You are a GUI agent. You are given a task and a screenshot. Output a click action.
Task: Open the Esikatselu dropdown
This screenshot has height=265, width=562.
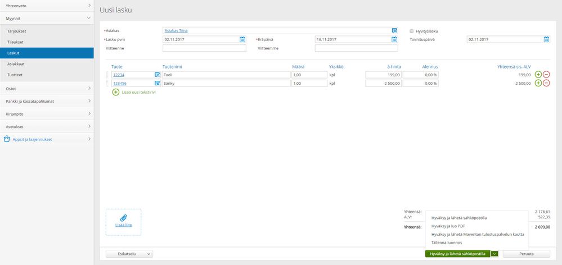[129, 254]
